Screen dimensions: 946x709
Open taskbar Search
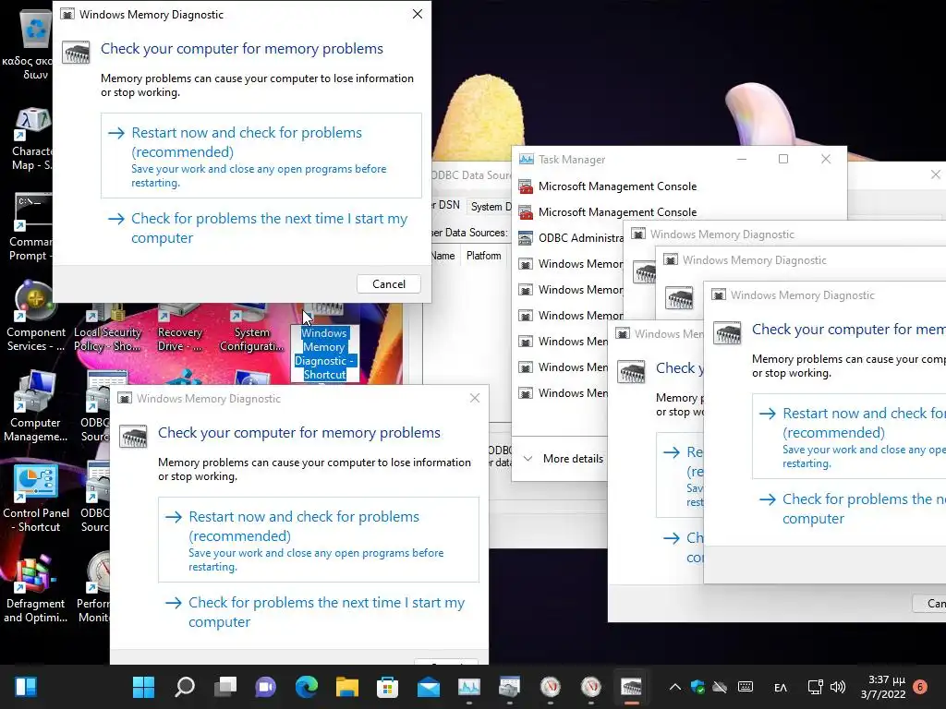[x=185, y=687]
